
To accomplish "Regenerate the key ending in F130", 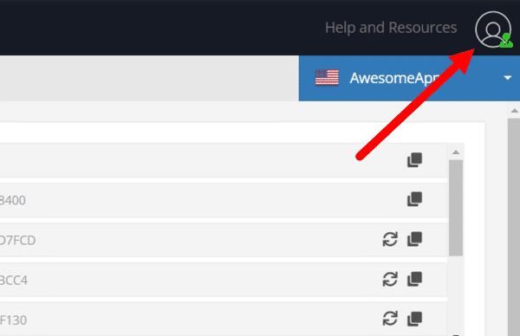I will click(390, 319).
